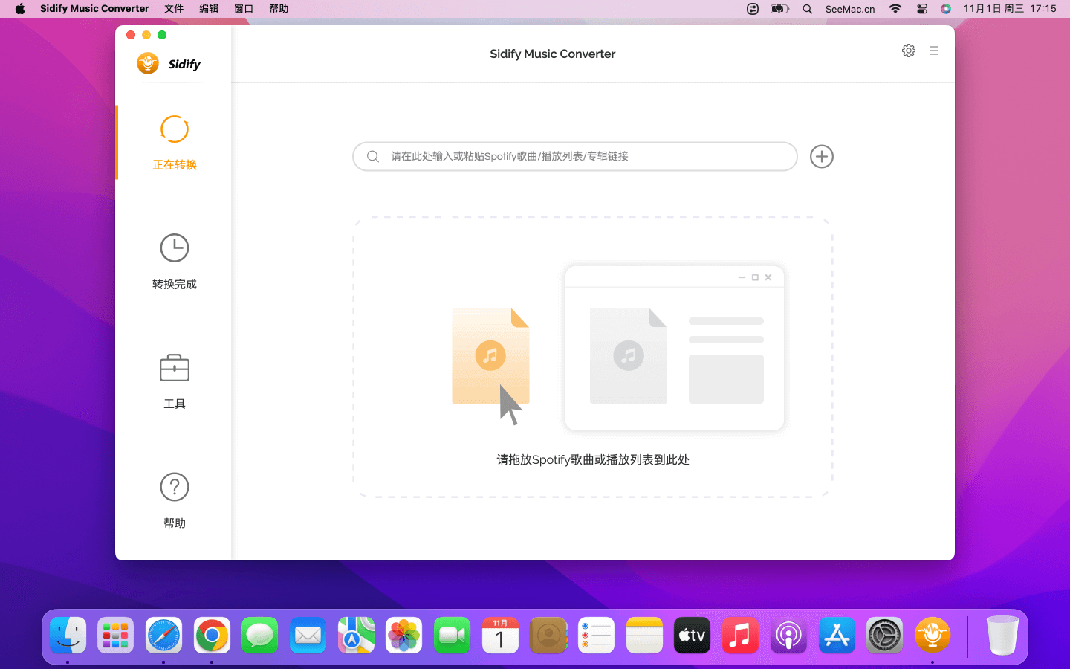This screenshot has height=669, width=1070.
Task: Open Maps from the Dock
Action: click(x=356, y=636)
